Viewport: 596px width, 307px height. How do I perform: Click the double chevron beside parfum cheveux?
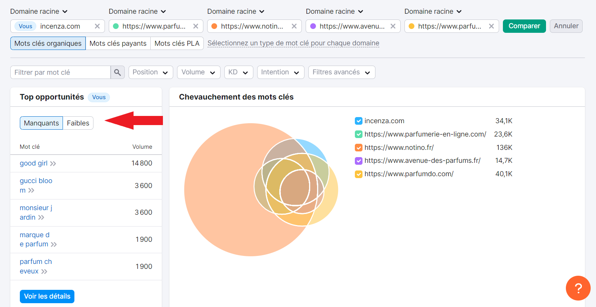point(44,272)
